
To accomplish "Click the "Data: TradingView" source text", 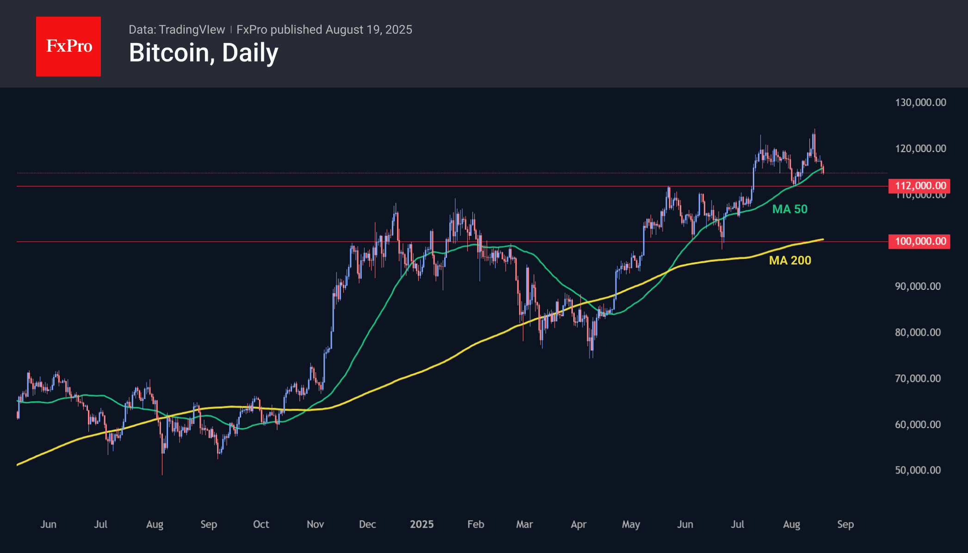I will pyautogui.click(x=177, y=30).
